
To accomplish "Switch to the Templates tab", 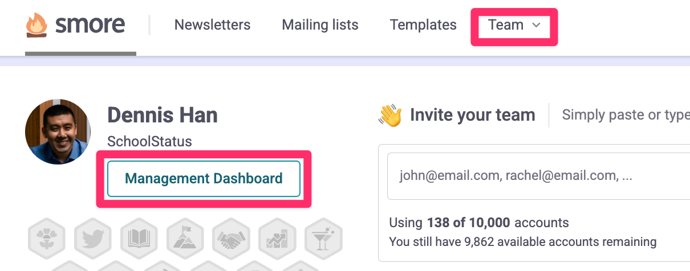I will 423,25.
